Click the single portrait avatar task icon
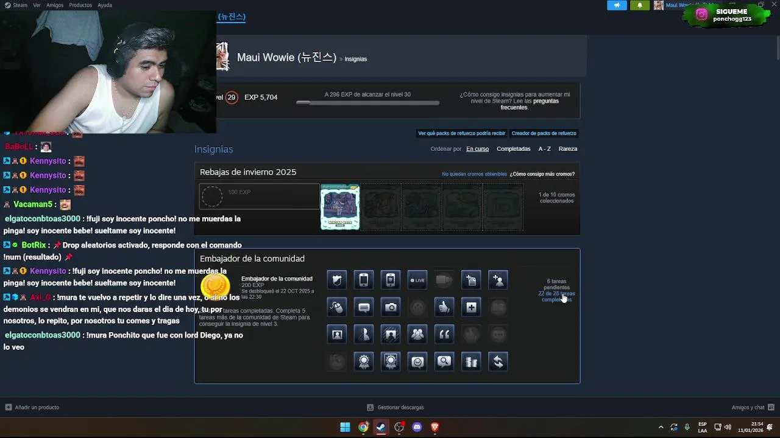 click(337, 334)
